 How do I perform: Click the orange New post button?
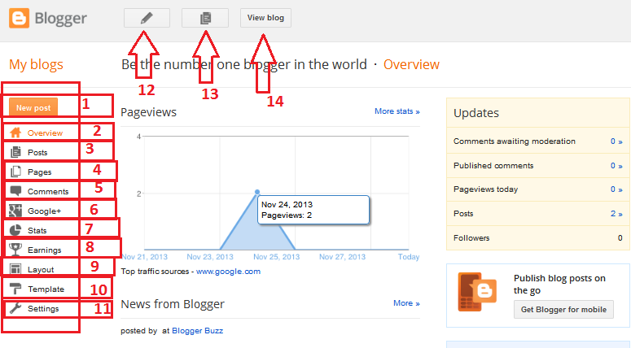coord(33,107)
